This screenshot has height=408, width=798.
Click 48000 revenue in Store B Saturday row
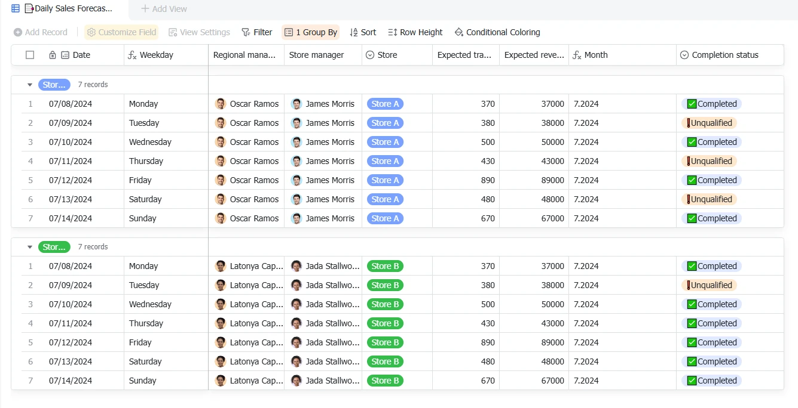point(534,361)
